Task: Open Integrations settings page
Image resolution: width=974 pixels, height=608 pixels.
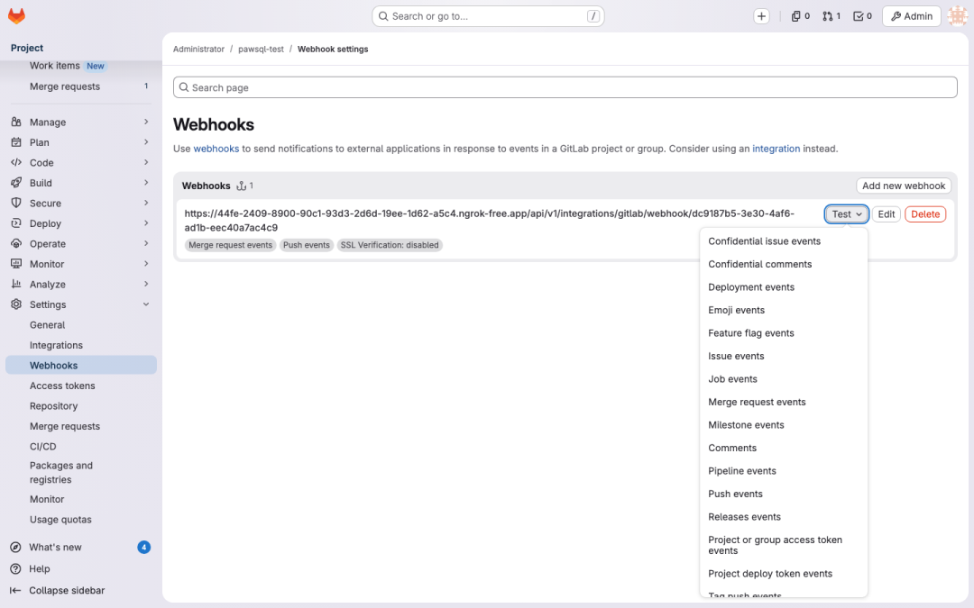Action: [56, 346]
